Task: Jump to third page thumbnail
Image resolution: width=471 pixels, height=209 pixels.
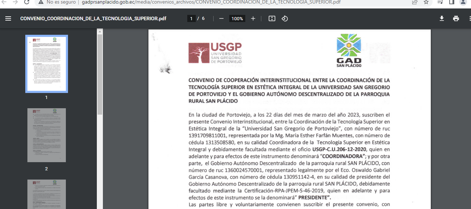Action: click(46, 194)
